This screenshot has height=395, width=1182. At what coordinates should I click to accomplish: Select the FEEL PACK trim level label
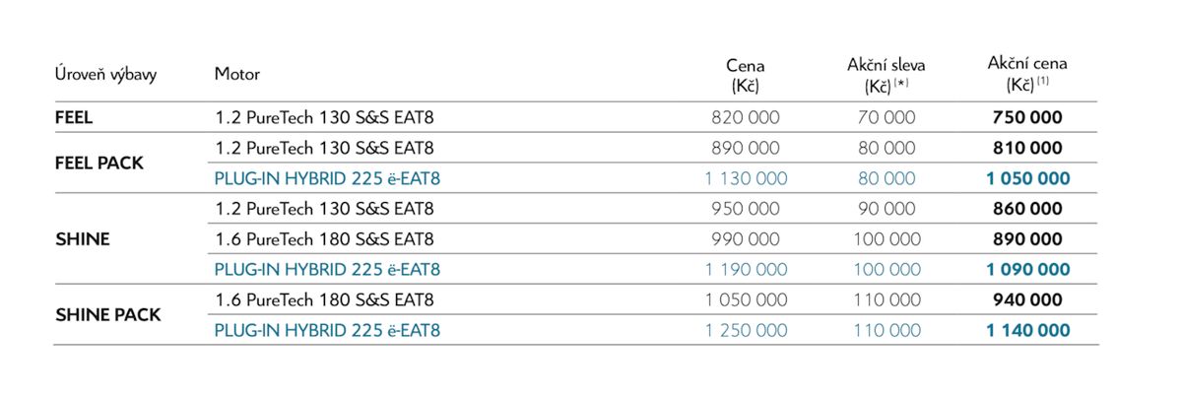pos(98,164)
